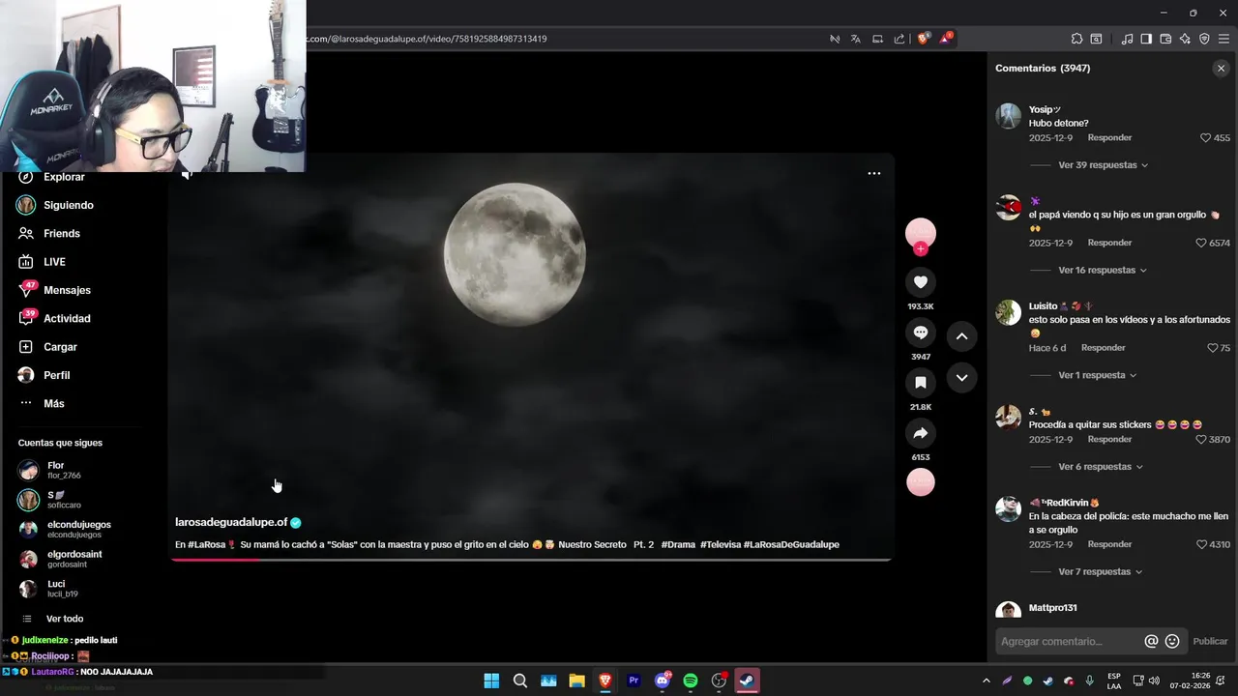1238x696 pixels.
Task: Open Steam from the taskbar
Action: (x=748, y=681)
